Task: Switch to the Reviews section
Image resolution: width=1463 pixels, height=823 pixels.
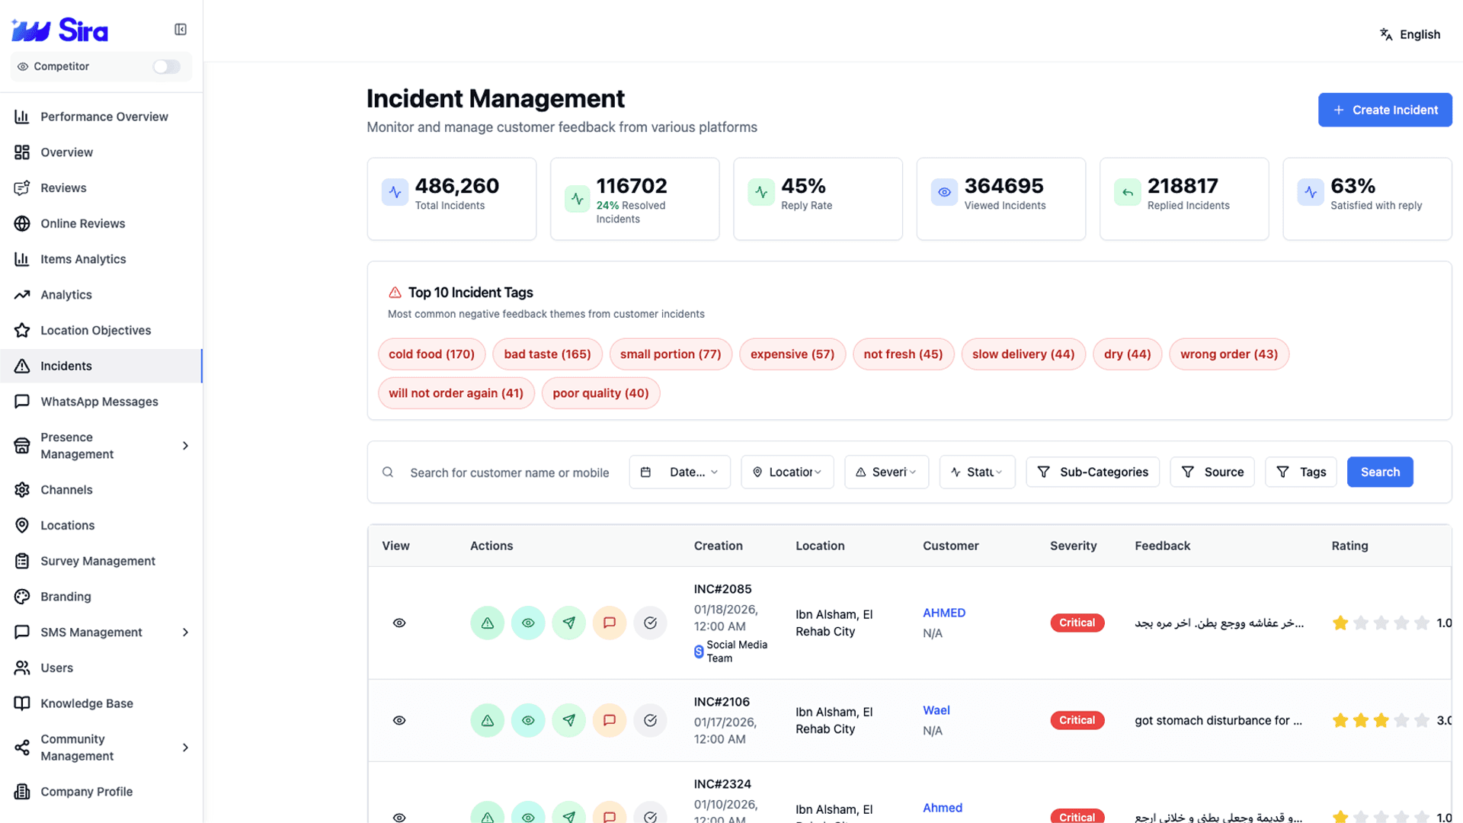Action: [x=62, y=187]
